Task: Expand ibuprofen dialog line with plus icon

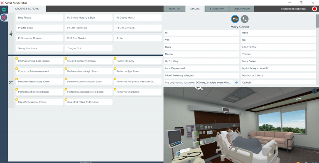Action: pos(236,82)
